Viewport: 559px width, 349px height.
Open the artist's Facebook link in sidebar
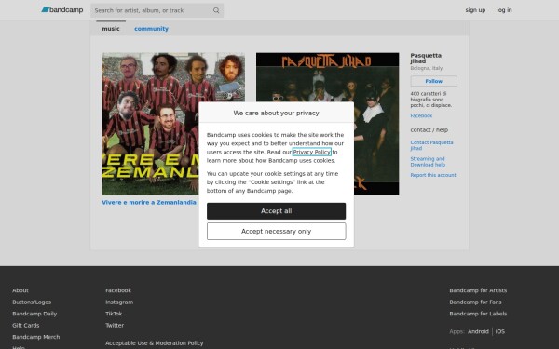point(421,115)
